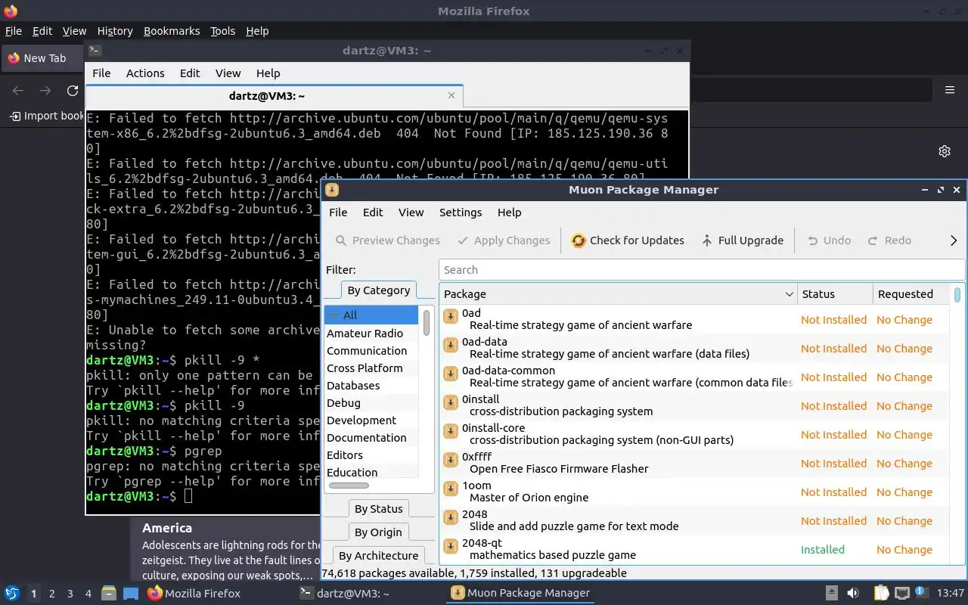The image size is (968, 605).
Task: Switch to workspace 4 in pager
Action: [88, 594]
